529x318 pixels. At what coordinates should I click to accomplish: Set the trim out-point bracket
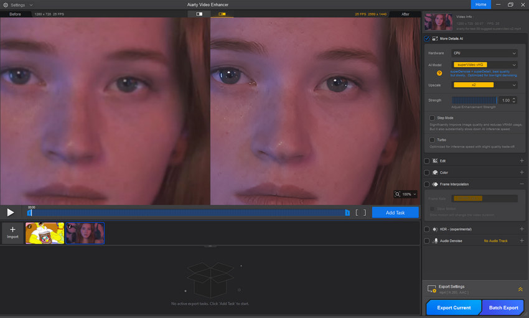tap(365, 213)
